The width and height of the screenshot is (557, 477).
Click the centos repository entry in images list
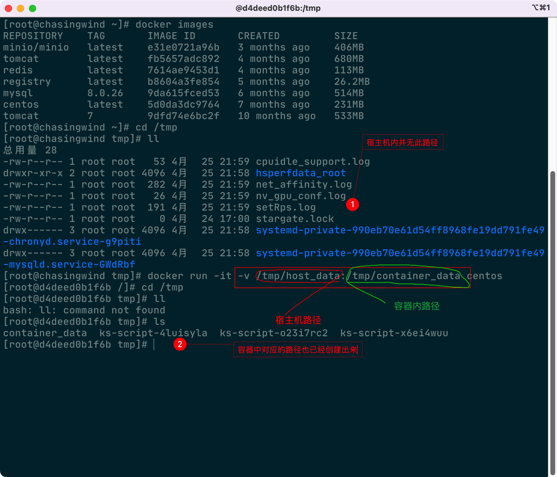pos(21,104)
